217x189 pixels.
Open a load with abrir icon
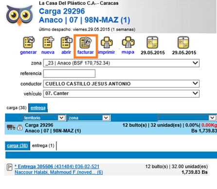click(x=66, y=42)
